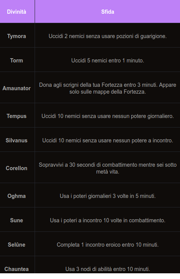Screen dimensions: 180x279
Task: Click the Dona agli scrigni della Fortezza text
Action: pyautogui.click(x=108, y=88)
